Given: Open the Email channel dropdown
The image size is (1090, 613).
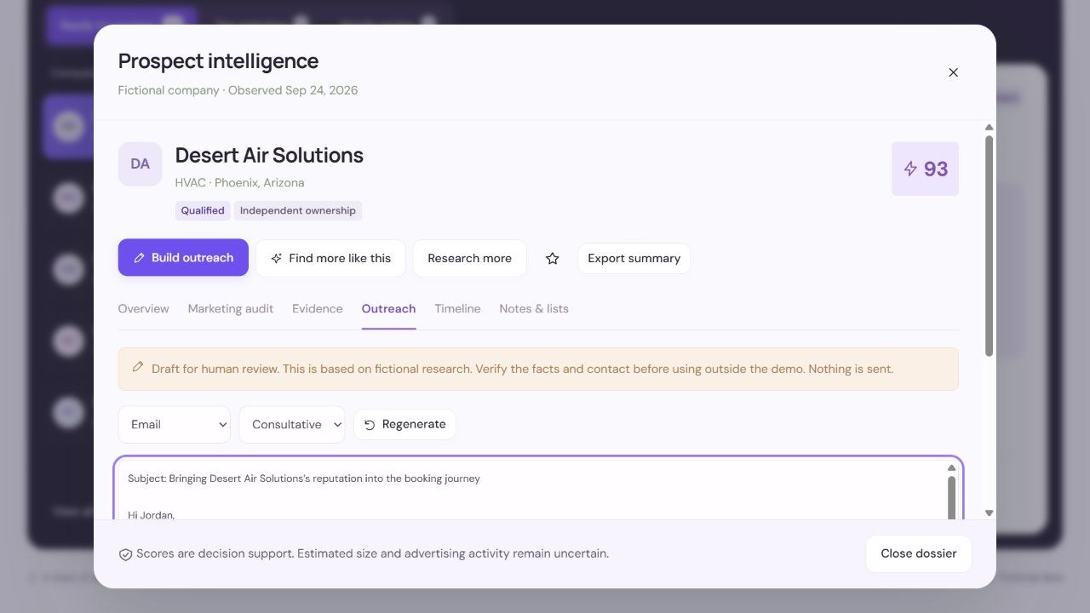Looking at the screenshot, I should tap(175, 424).
